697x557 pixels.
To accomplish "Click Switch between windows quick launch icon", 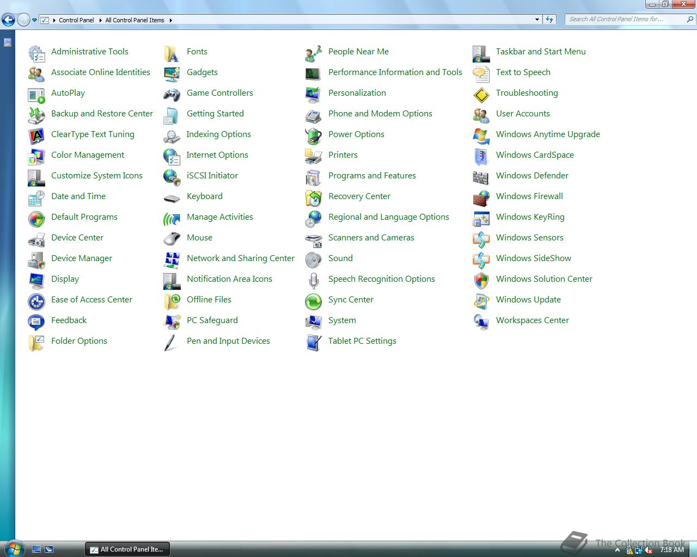I will click(x=49, y=549).
